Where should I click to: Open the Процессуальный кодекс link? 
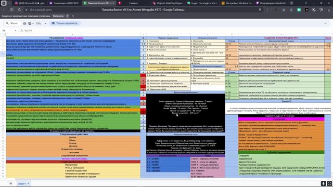pos(74,158)
